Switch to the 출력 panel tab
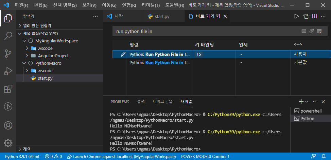This screenshot has width=331, height=160. (141, 102)
